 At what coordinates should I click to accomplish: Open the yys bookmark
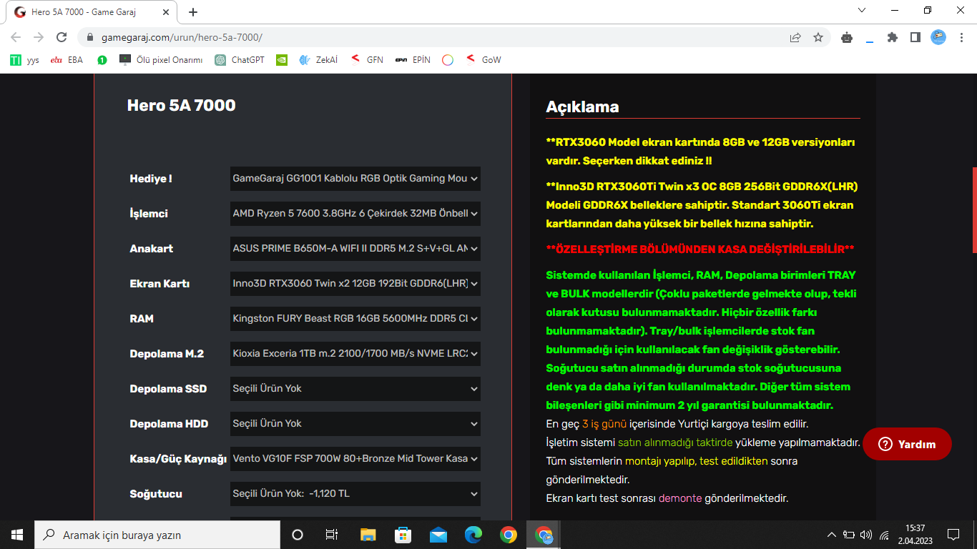pyautogui.click(x=25, y=60)
